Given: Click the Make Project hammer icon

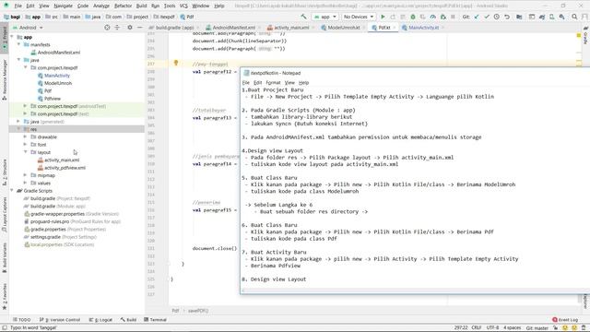Looking at the screenshot, I should pyautogui.click(x=303, y=17).
